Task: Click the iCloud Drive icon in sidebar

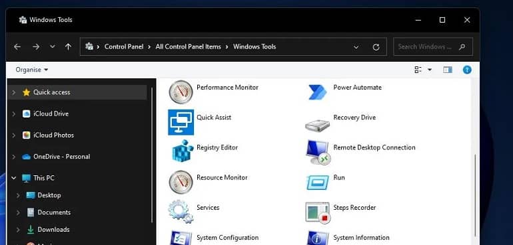Action: [26, 114]
